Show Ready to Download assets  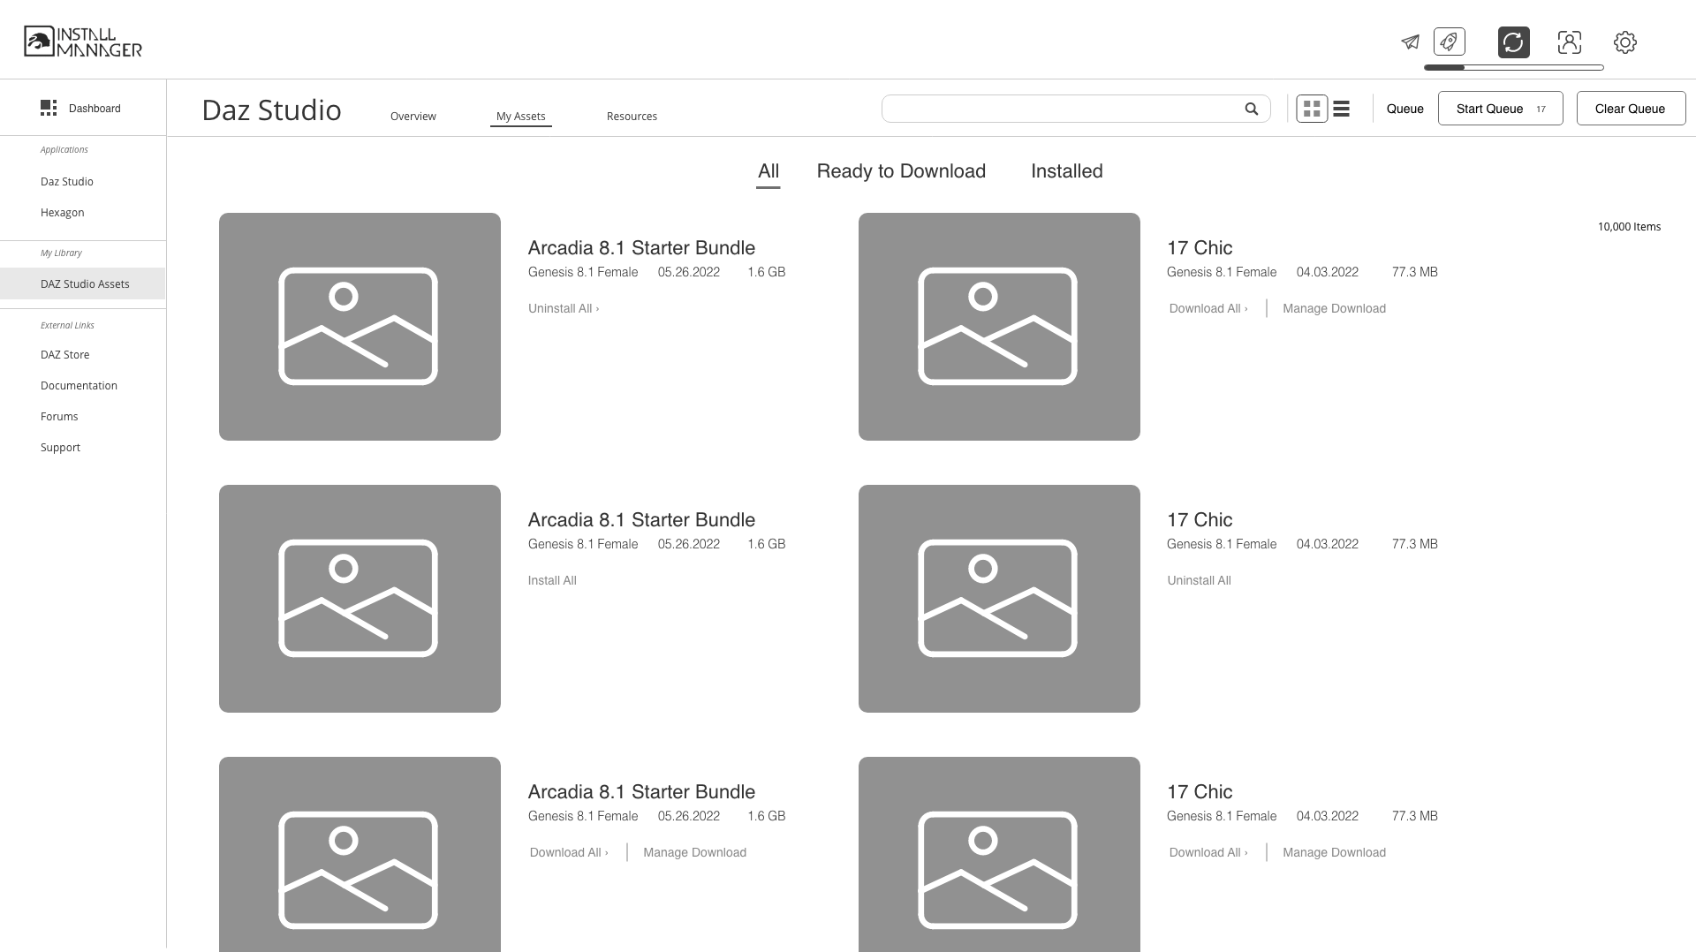[x=901, y=171]
